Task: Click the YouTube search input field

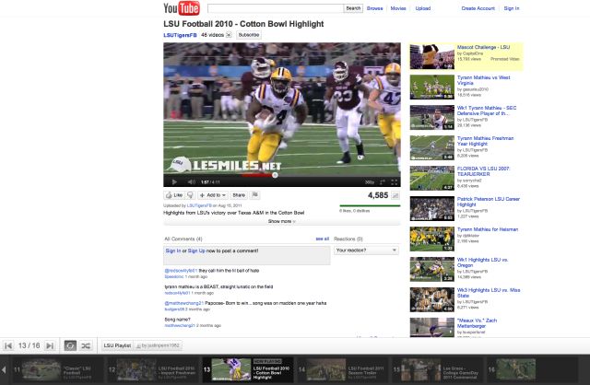Action: [x=276, y=8]
